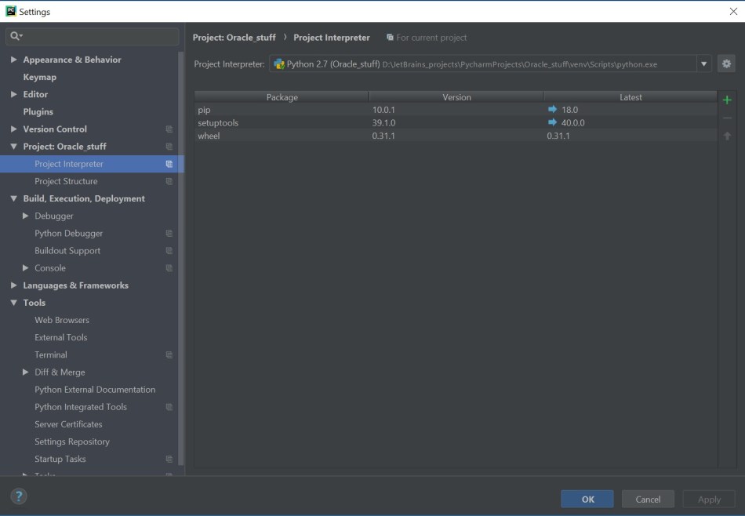Open the Project Interpreter dropdown arrow
The height and width of the screenshot is (516, 745).
tap(703, 64)
